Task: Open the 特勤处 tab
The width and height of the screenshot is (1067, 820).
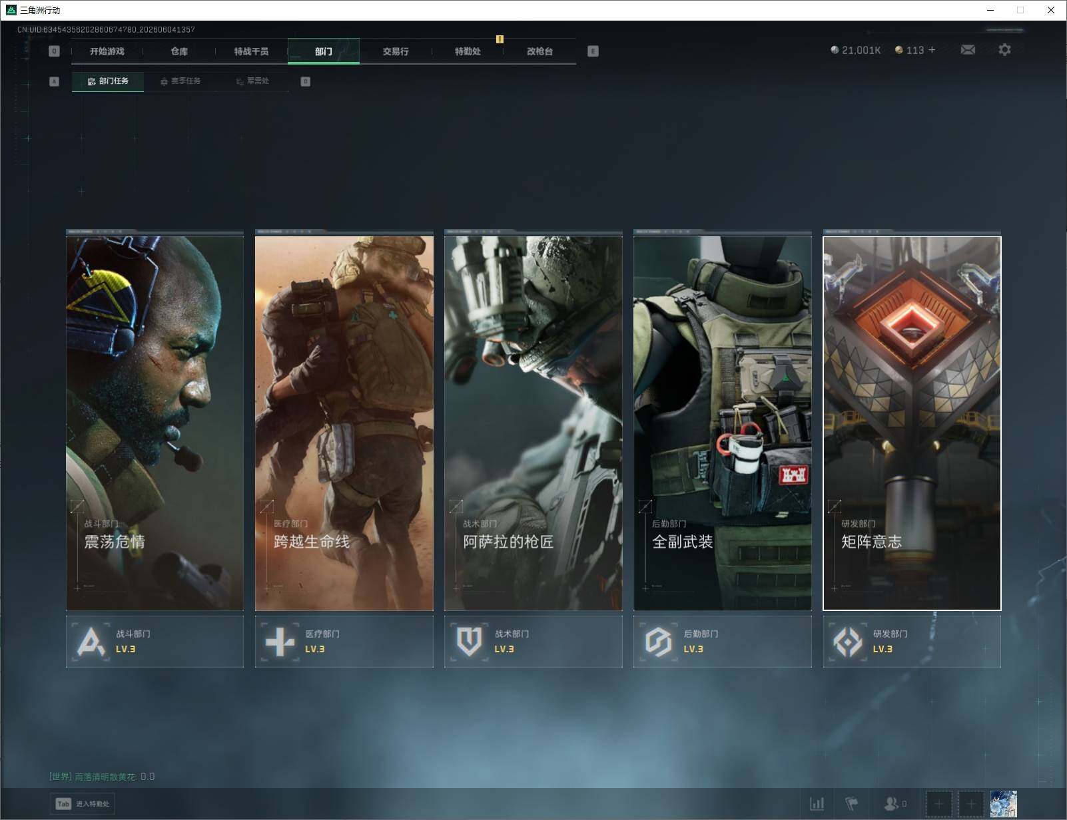Action: [468, 51]
